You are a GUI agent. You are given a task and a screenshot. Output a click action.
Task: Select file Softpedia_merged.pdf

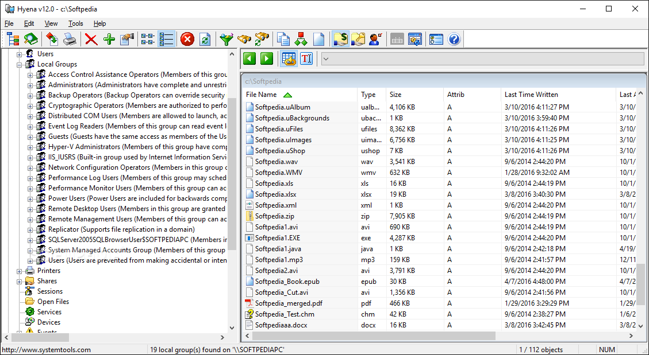(x=289, y=303)
